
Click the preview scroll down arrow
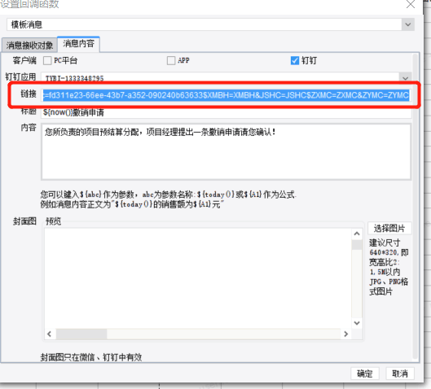coord(357,323)
